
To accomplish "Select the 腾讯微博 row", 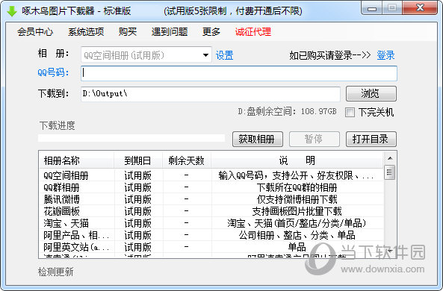I will pos(211,199).
